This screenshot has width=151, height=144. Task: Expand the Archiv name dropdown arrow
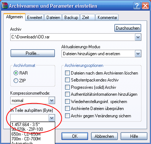pos(138,37)
